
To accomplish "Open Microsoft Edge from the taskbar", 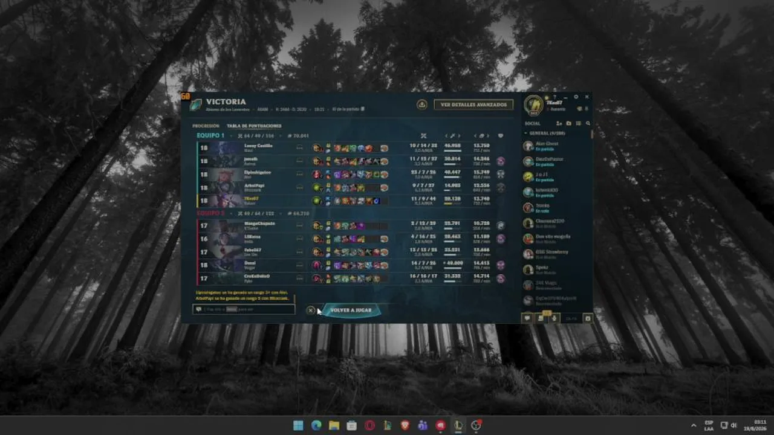I will (316, 425).
